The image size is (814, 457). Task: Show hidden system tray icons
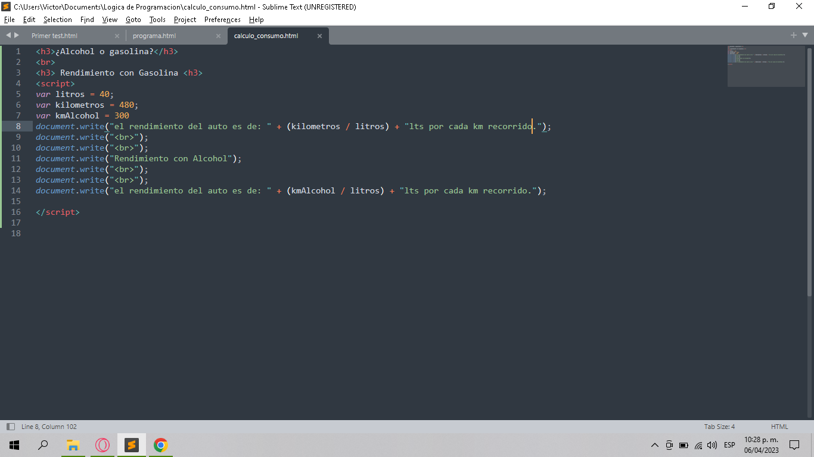click(x=655, y=445)
